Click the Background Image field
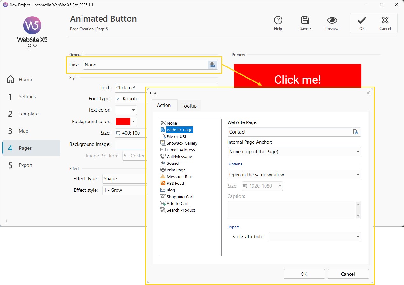This screenshot has width=404, height=285. coord(131,144)
